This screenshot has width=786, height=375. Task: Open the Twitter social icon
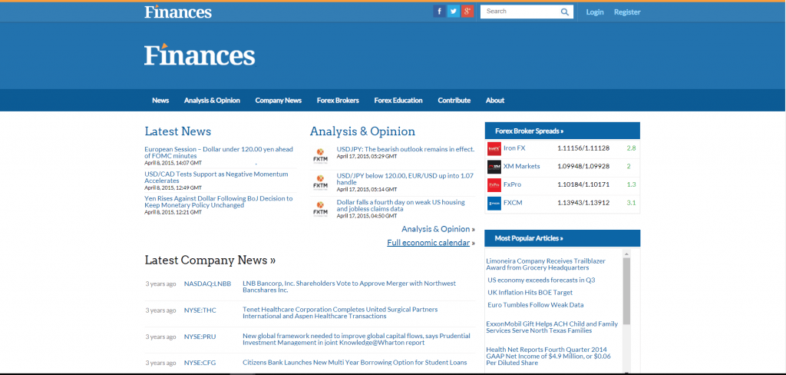tap(453, 12)
